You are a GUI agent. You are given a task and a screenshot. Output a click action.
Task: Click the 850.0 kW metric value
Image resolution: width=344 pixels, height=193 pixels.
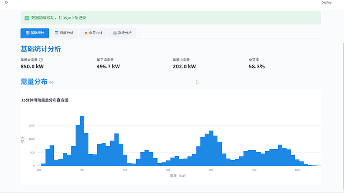point(32,67)
